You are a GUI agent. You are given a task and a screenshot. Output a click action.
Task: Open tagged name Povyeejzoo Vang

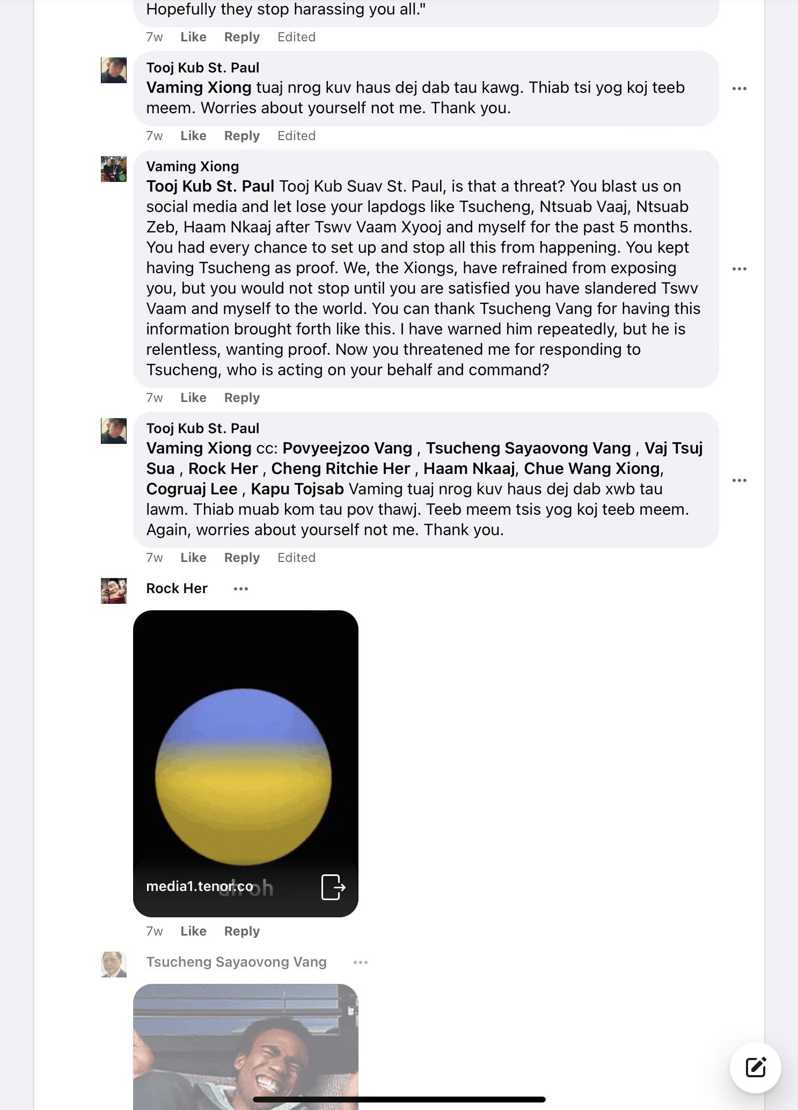(x=347, y=448)
